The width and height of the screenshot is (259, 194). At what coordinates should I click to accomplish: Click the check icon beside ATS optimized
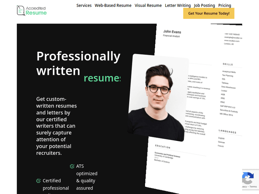coord(72,166)
